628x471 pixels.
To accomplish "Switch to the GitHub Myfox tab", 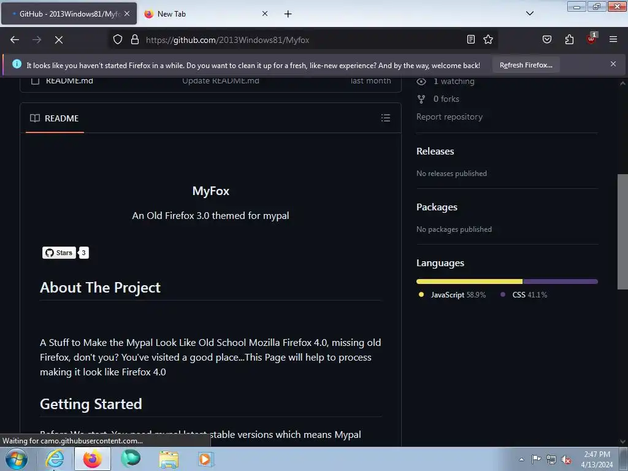I will pos(69,13).
